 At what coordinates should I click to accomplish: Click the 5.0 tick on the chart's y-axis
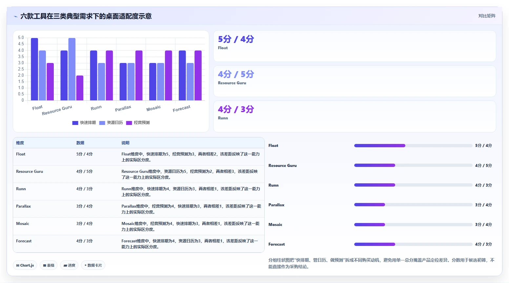click(x=21, y=38)
